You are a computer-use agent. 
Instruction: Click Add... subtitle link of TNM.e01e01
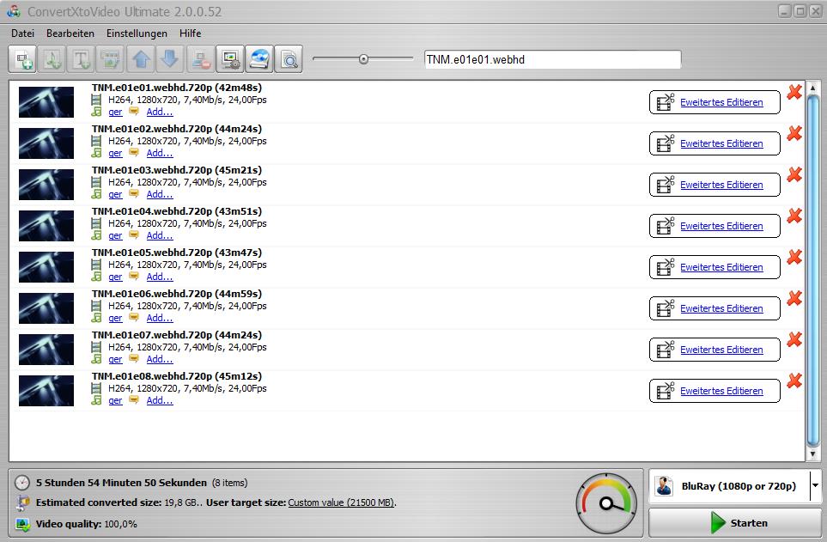click(159, 112)
